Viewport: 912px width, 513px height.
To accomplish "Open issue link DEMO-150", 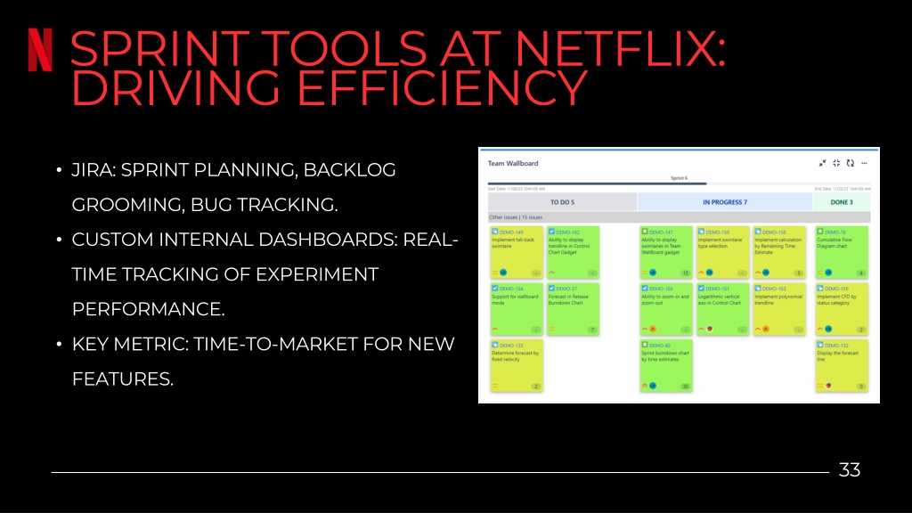I will click(717, 232).
